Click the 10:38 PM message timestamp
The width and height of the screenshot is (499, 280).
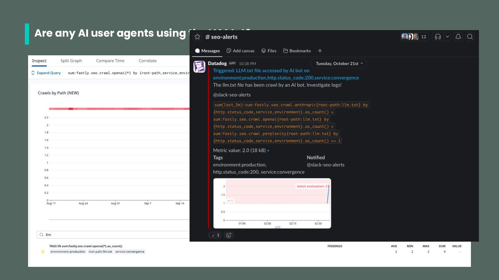tap(247, 64)
